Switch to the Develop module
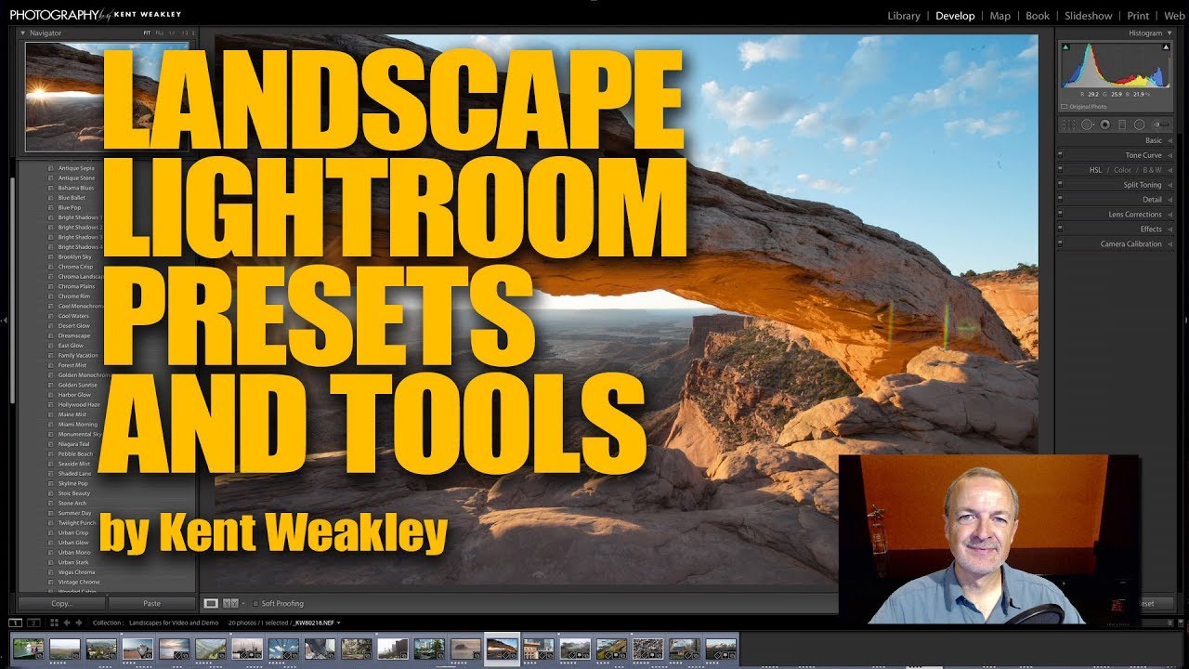The height and width of the screenshot is (669, 1189). coord(955,16)
